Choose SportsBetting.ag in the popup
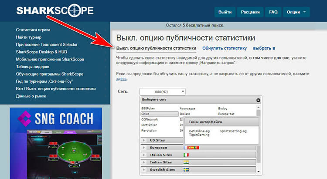 (x=233, y=131)
